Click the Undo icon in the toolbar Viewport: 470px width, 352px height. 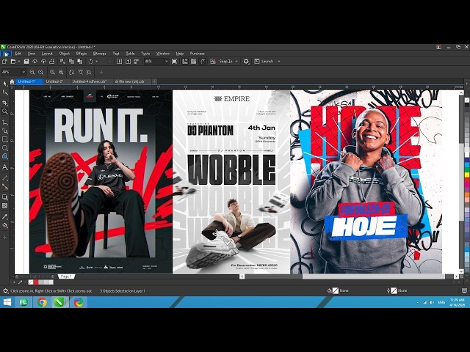(90, 62)
